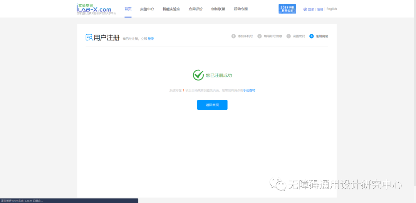Click the step 4 circle 注册完成
The image size is (416, 203).
[x=312, y=36]
